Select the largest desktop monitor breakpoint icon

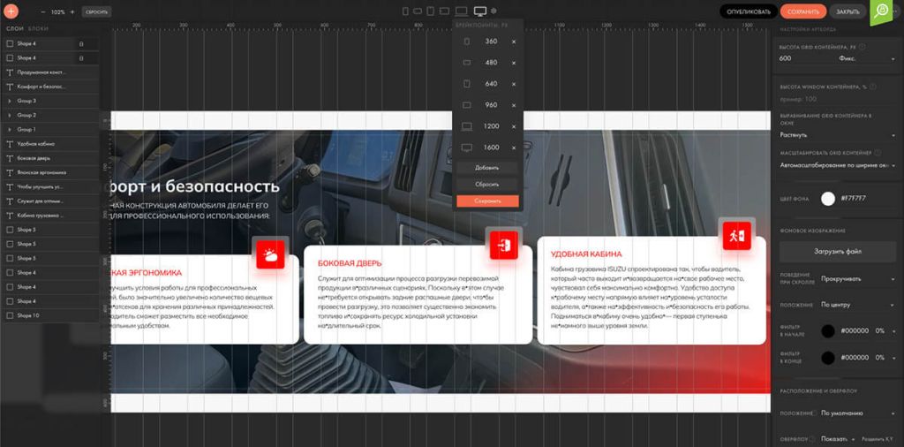[x=479, y=11]
